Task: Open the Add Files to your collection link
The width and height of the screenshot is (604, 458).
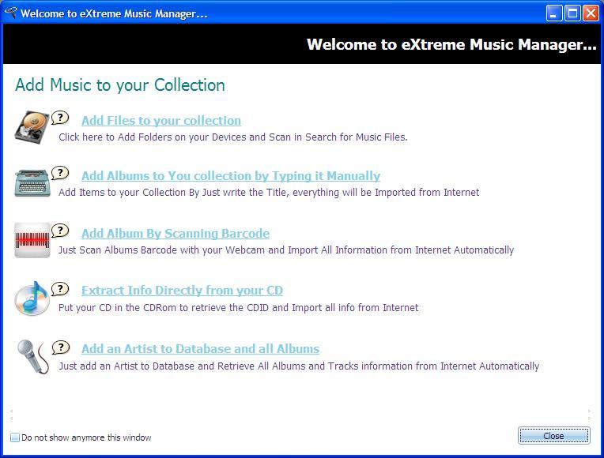Action: (161, 121)
